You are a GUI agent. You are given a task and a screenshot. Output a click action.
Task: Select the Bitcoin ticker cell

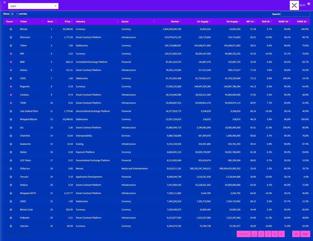24,29
